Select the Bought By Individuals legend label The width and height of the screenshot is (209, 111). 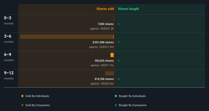pyautogui.click(x=132, y=96)
